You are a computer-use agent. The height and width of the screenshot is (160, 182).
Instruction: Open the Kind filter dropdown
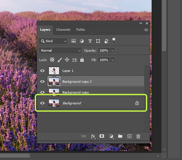[x=53, y=41]
